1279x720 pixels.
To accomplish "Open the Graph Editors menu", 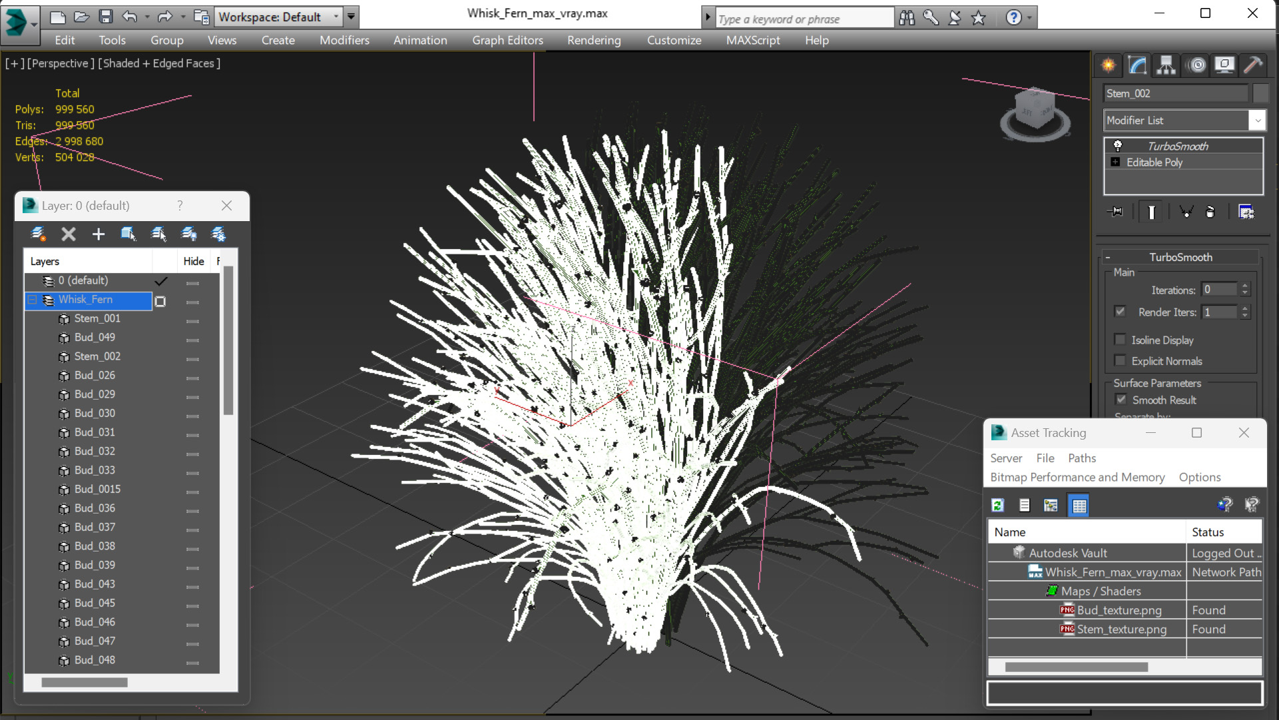I will [507, 40].
